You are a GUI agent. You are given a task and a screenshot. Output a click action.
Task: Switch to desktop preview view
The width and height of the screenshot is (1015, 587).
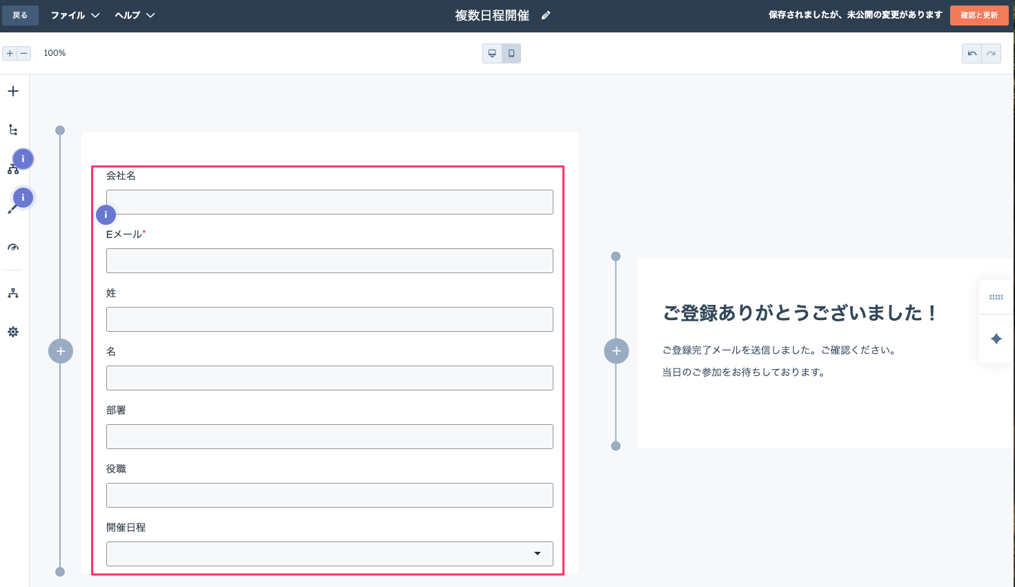tap(492, 53)
